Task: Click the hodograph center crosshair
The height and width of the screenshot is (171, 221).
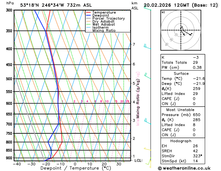Action: [181, 30]
